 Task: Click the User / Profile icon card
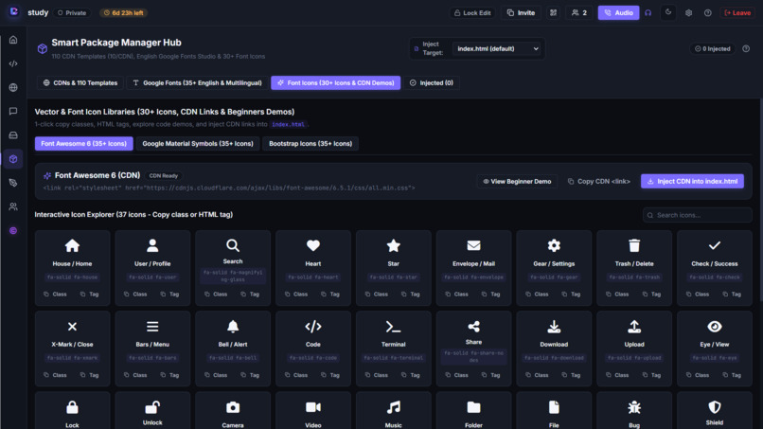point(152,268)
